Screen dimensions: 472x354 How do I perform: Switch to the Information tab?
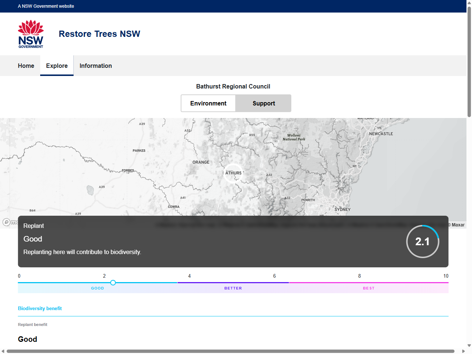coord(96,66)
